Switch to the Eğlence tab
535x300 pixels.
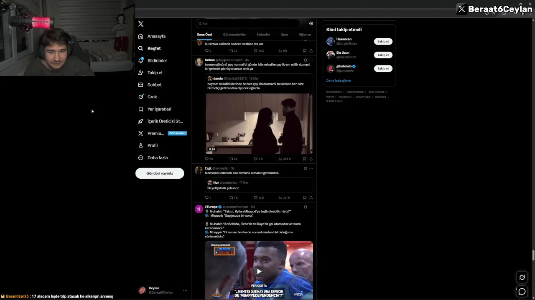tap(305, 35)
